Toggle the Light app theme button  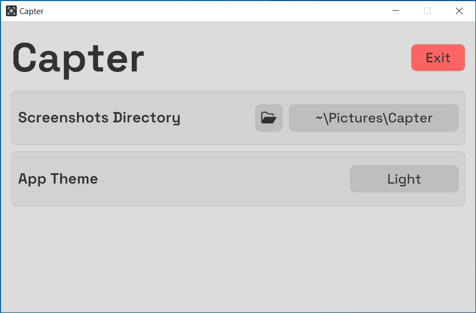[x=404, y=179]
